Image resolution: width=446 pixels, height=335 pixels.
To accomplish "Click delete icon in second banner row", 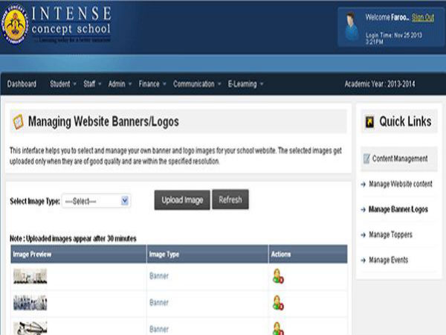I will [278, 303].
